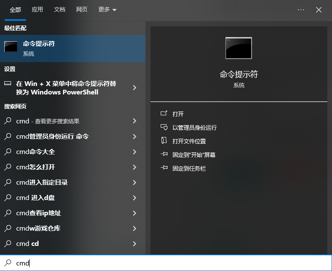Select the 命令提示符 best match title
This screenshot has height=271, width=332.
39,44
